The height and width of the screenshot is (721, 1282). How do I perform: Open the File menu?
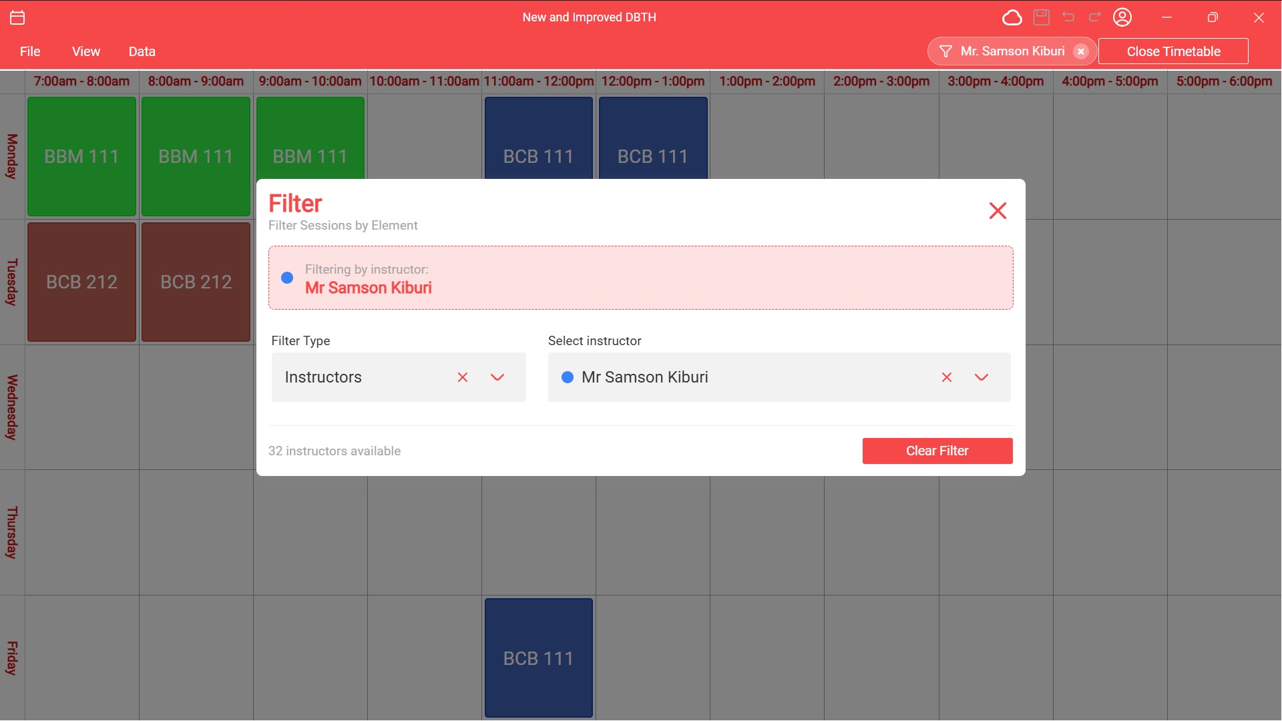[x=30, y=51]
